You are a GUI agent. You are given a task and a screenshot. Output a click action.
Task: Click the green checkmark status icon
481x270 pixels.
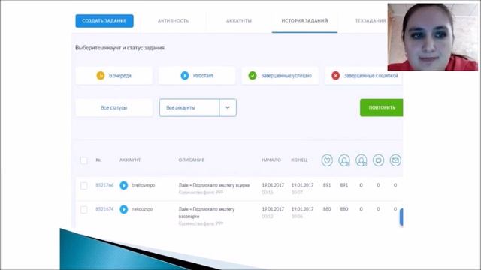coord(253,75)
